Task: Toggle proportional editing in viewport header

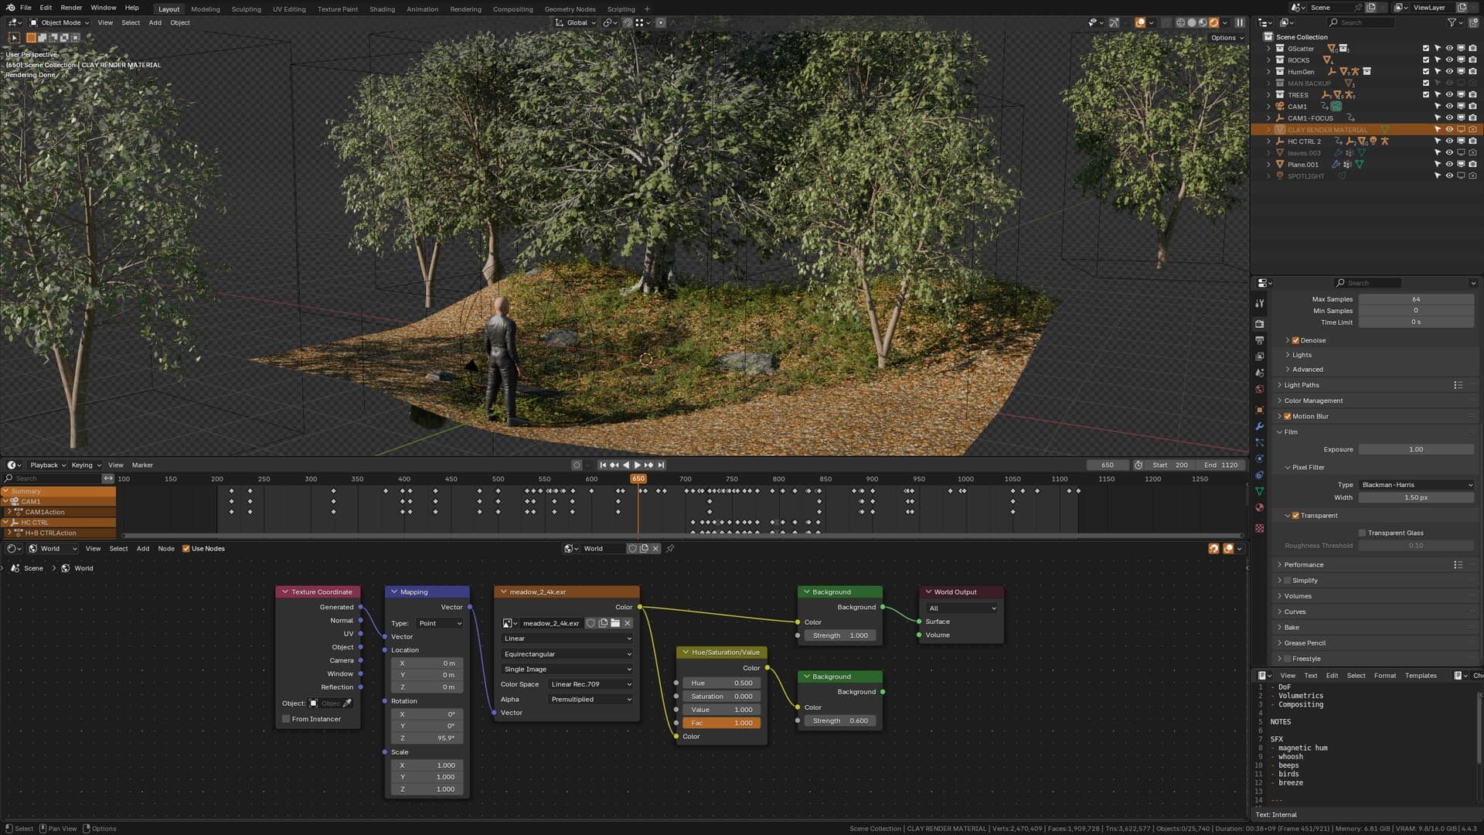Action: 661,22
